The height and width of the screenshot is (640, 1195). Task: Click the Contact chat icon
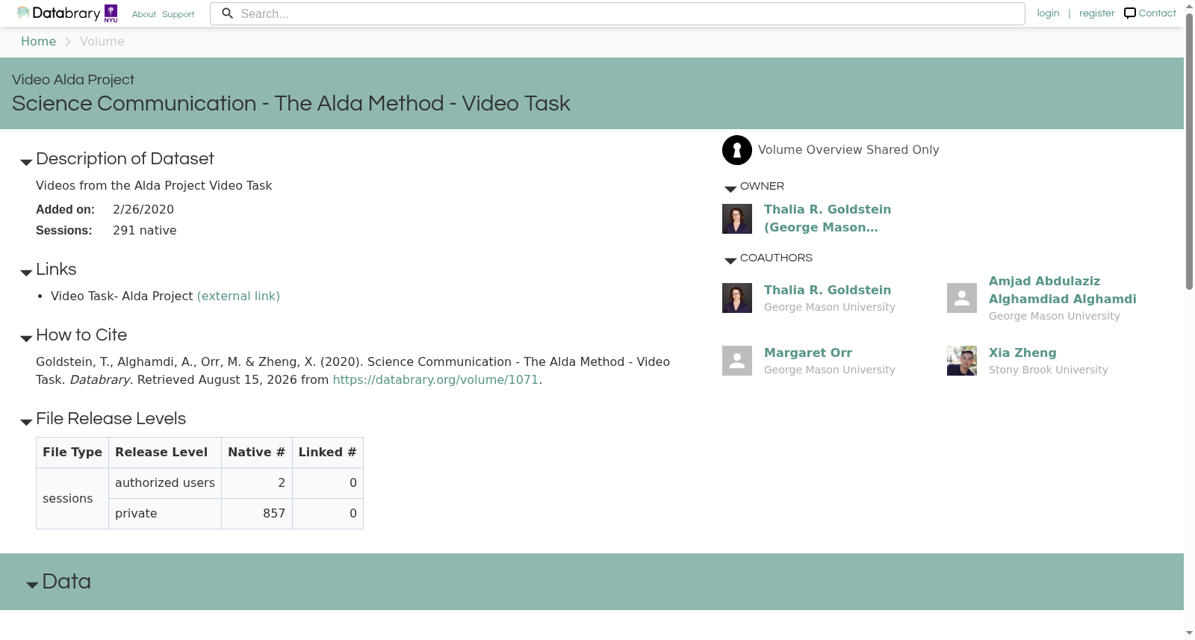pos(1130,13)
